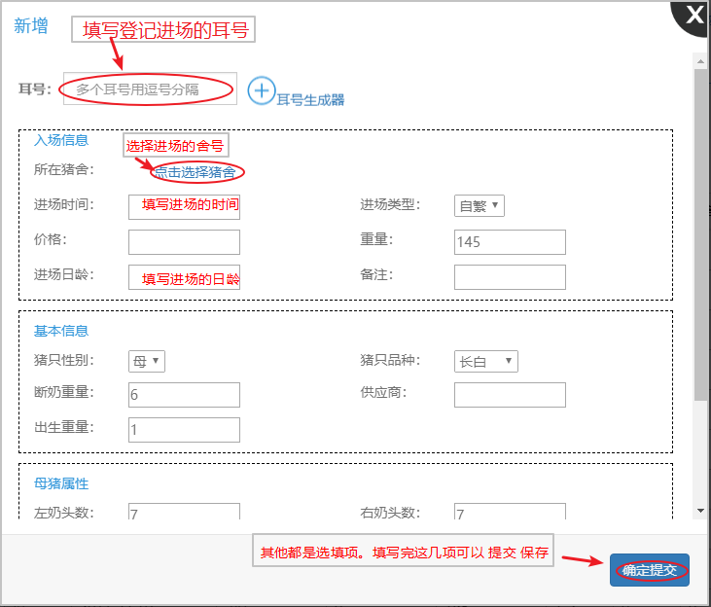Open the 猪只性别 dropdown
Image resolution: width=711 pixels, height=607 pixels.
[x=147, y=361]
